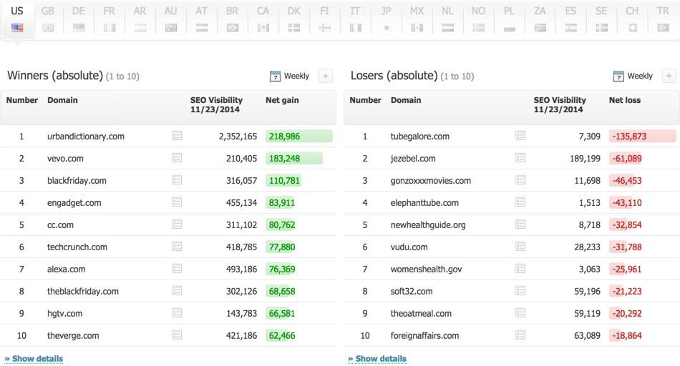This screenshot has height=366, width=680.
Task: Open details icon for theoatmeal.com row
Action: (520, 312)
